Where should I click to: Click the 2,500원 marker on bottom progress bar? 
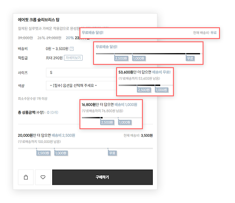point(43,153)
